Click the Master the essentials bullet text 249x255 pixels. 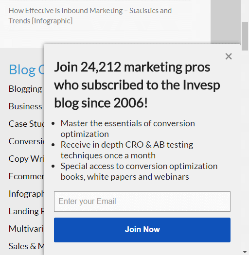pos(128,129)
